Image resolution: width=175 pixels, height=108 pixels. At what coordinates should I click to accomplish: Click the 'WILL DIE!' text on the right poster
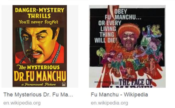point(105,40)
